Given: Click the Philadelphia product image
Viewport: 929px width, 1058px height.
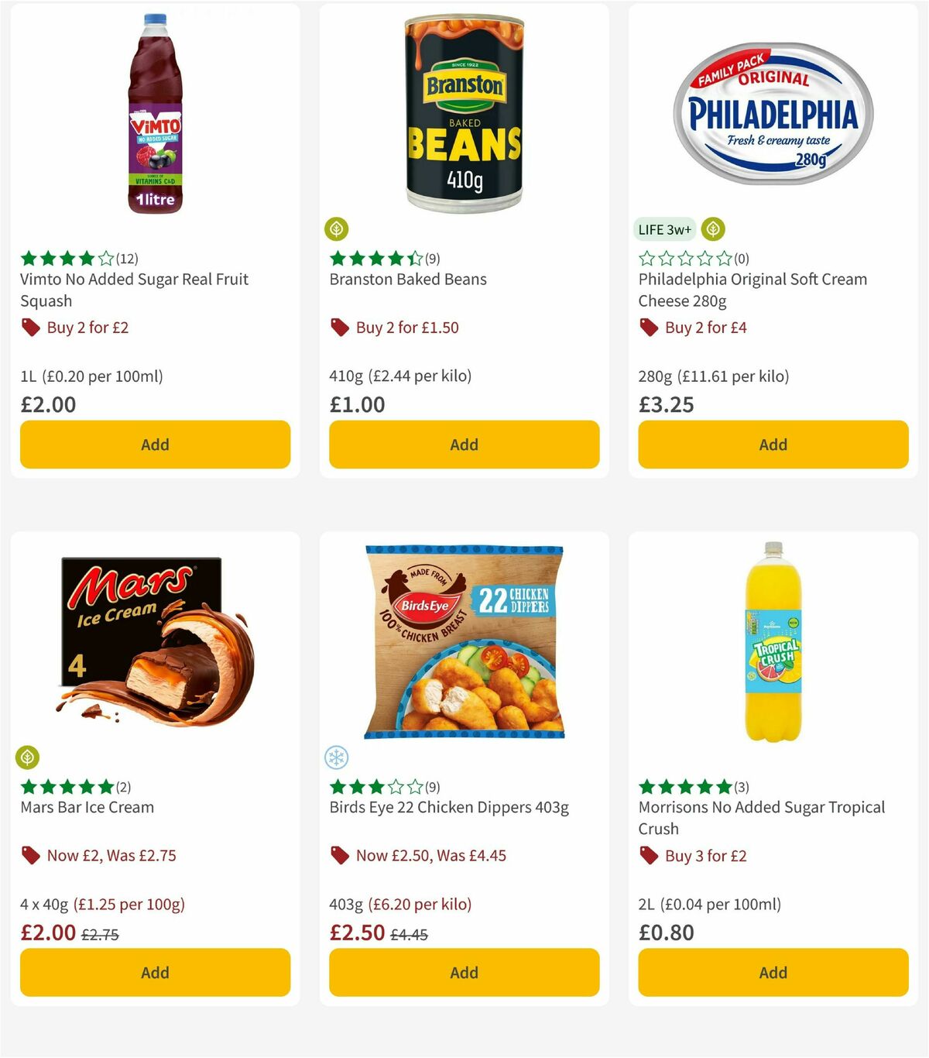Looking at the screenshot, I should (772, 108).
